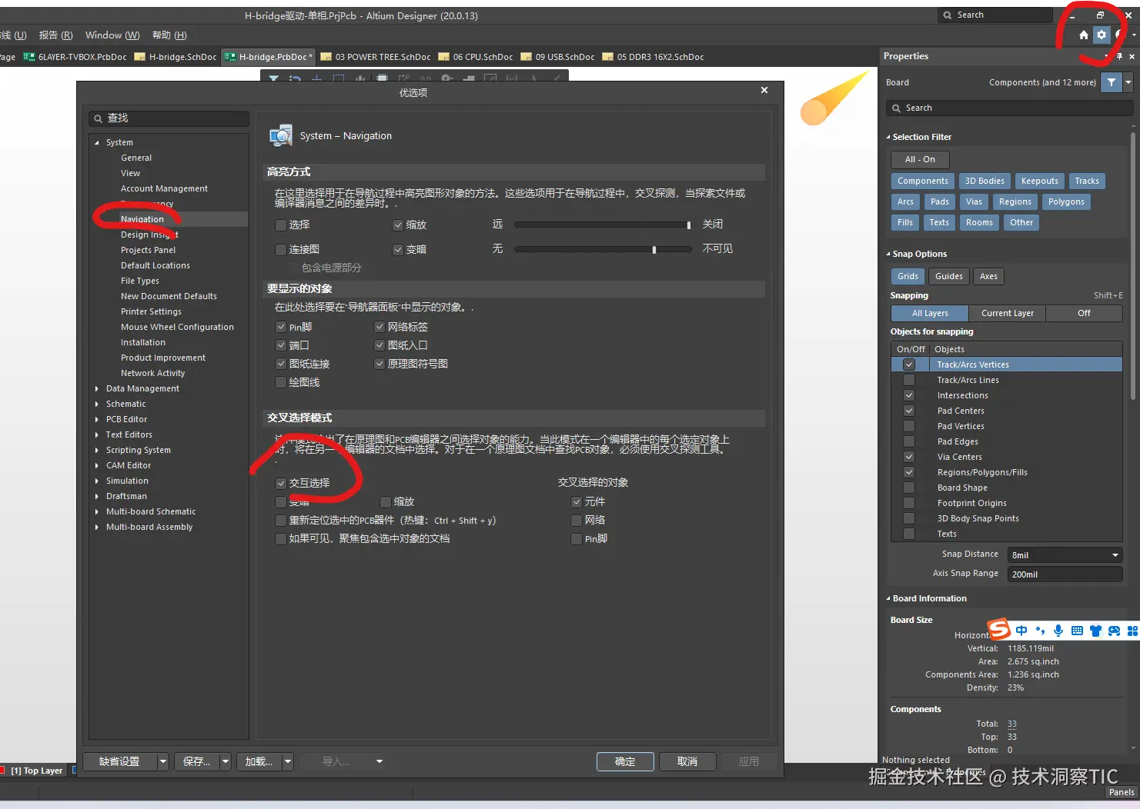Uncheck the 网络标签 checkbox

point(379,327)
